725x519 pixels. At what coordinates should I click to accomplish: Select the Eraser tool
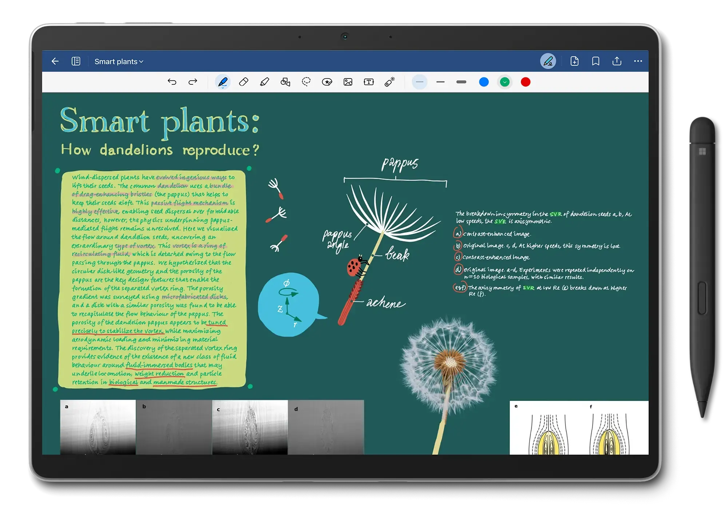244,82
